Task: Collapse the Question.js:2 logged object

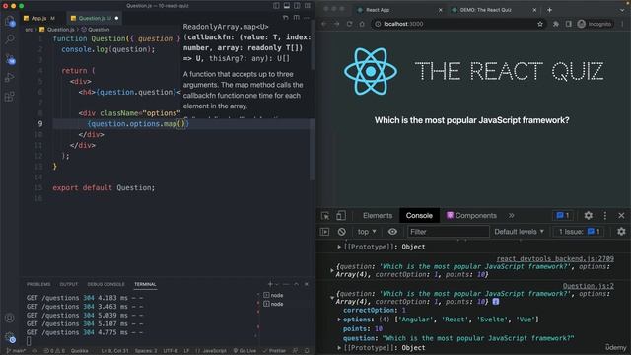Action: point(332,298)
